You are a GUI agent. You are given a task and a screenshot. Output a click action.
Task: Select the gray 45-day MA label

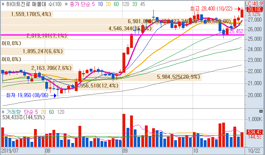[x=143, y=4]
